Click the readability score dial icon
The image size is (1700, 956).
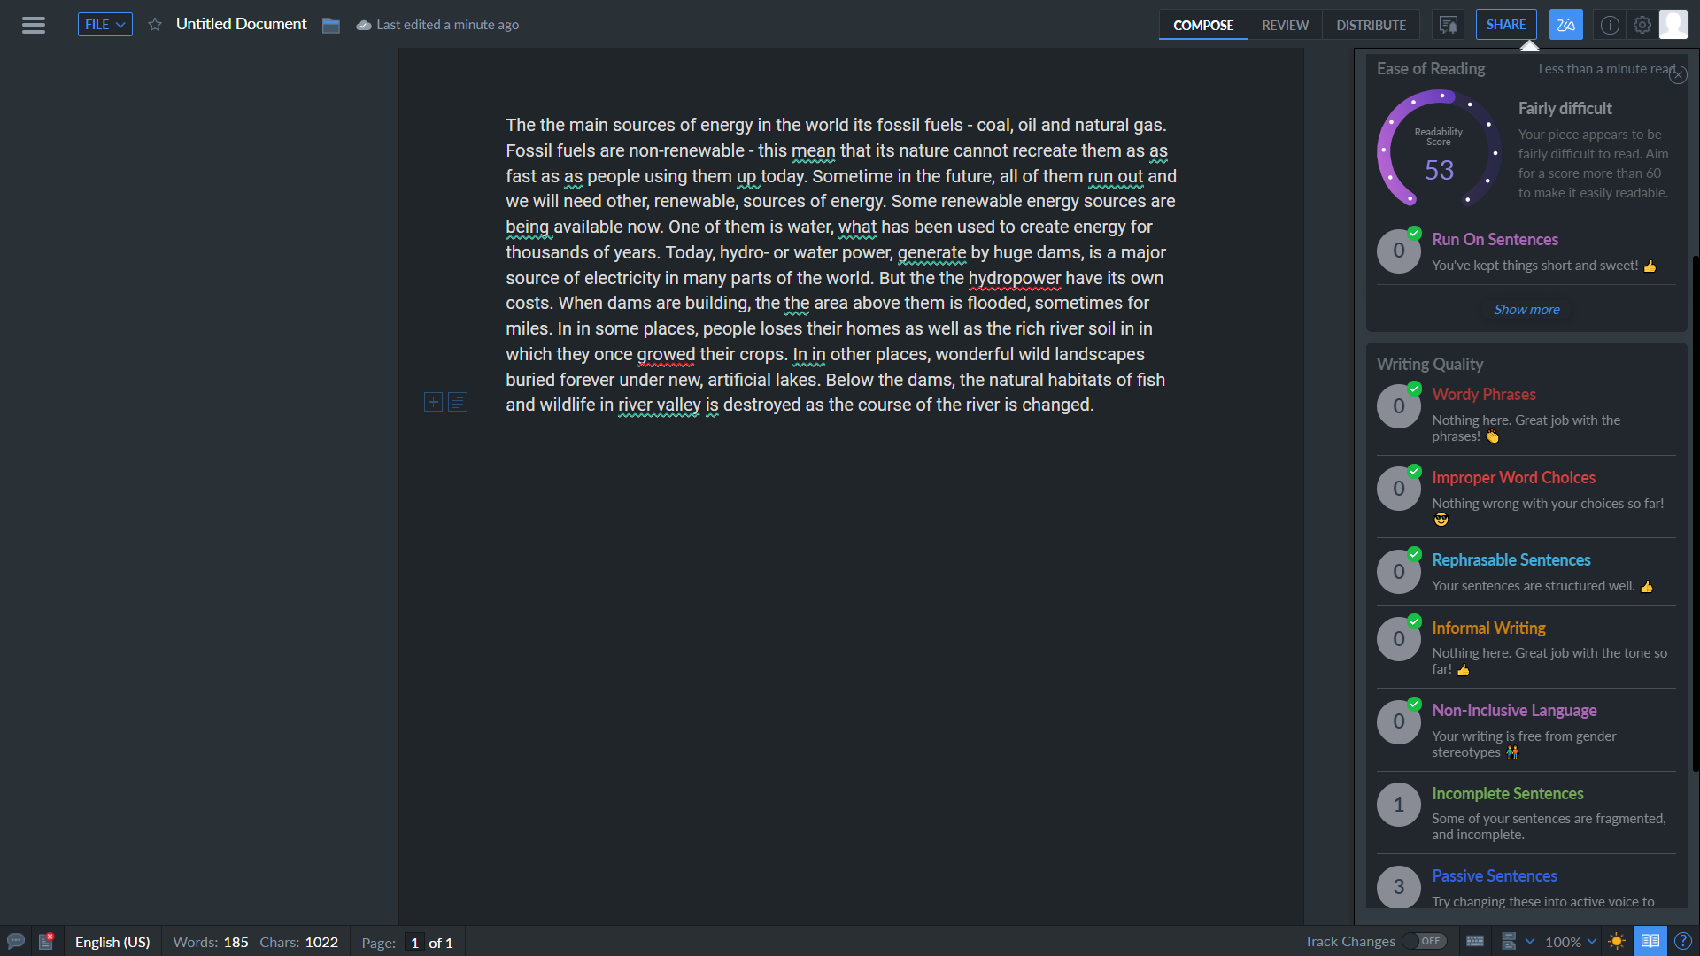tap(1439, 151)
